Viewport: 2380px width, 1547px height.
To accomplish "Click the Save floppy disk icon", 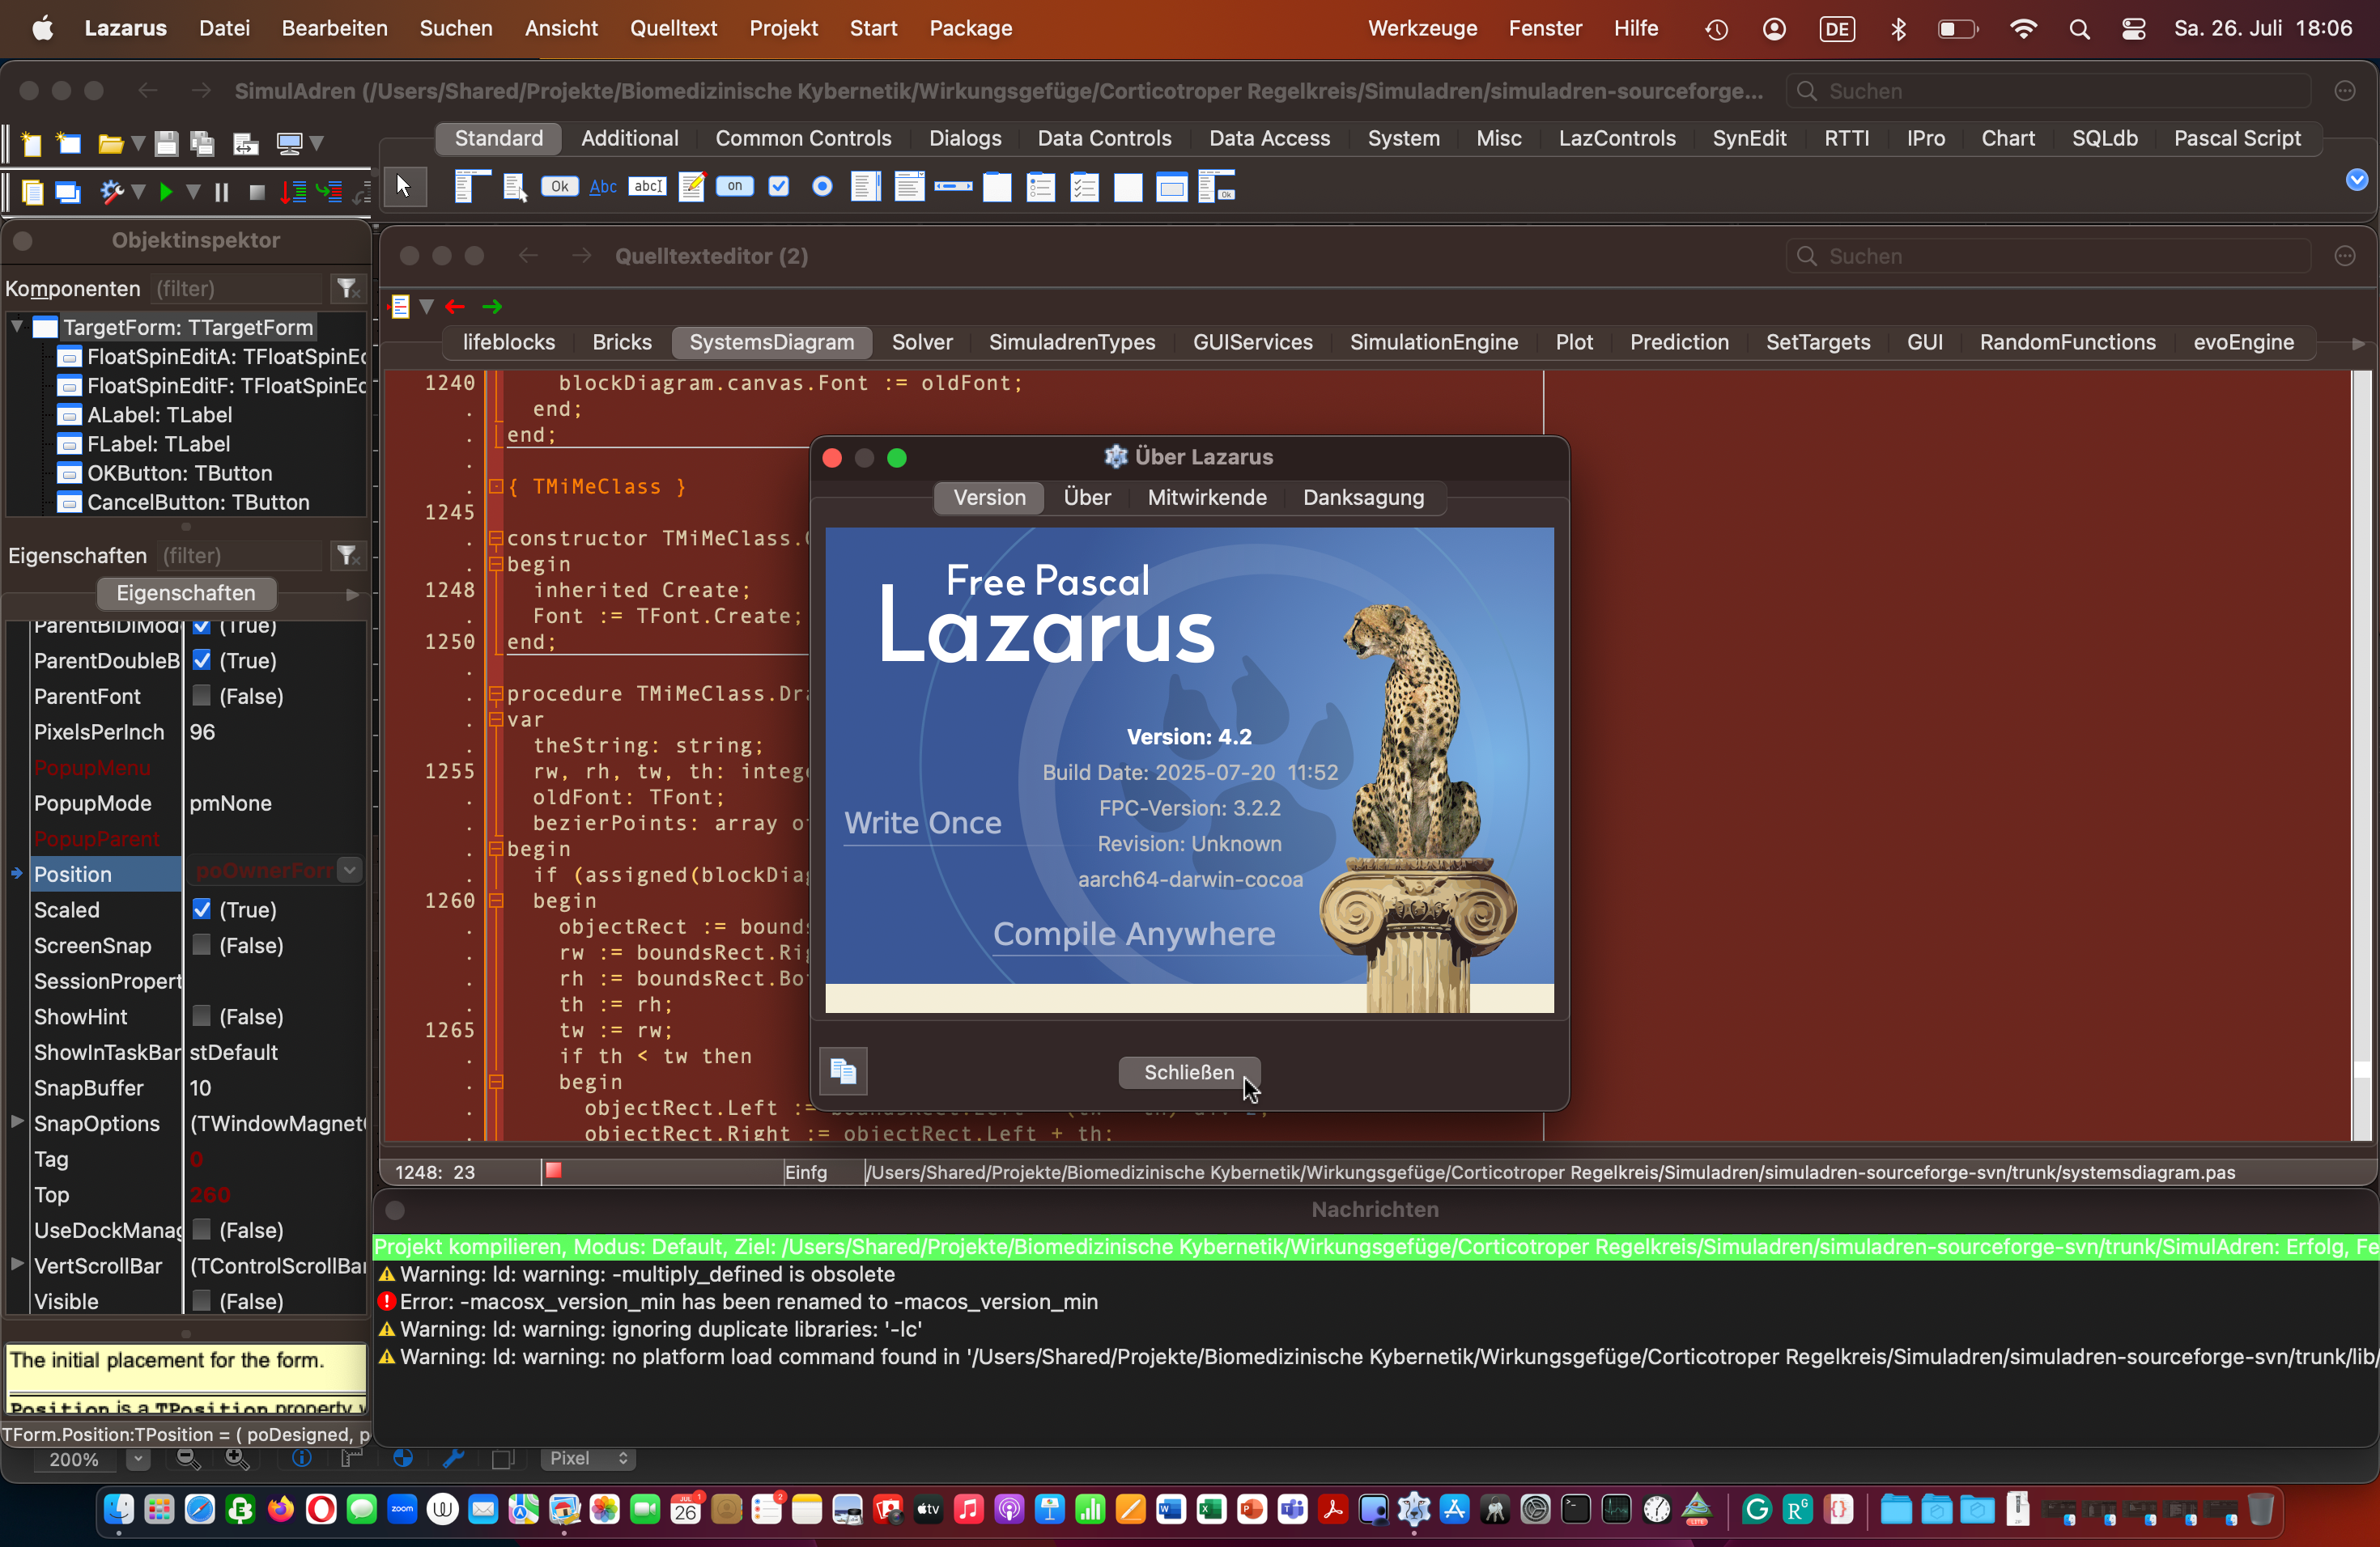I will 166,144.
